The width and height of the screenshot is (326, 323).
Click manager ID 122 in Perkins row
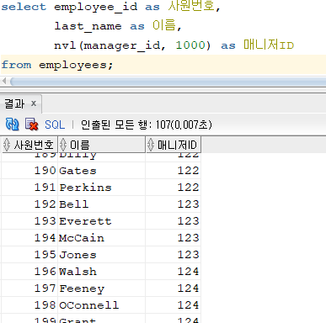point(174,188)
